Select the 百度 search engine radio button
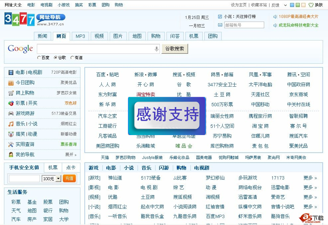The height and width of the screenshot is (225, 328). click(39, 58)
